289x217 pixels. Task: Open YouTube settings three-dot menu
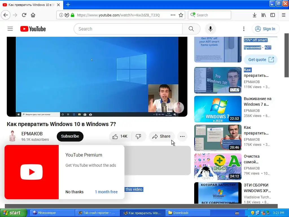244,29
